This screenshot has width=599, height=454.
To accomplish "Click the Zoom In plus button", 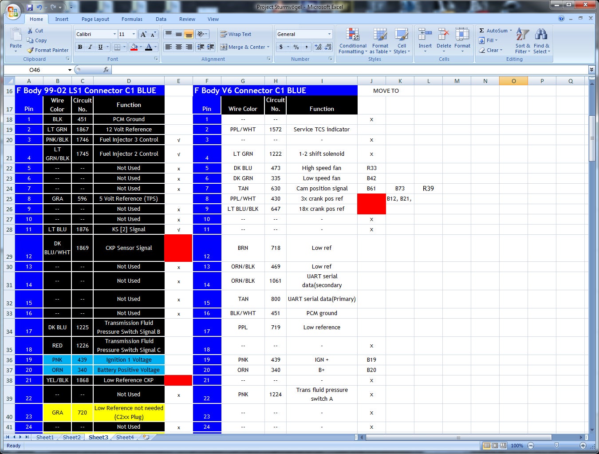I will [x=583, y=446].
